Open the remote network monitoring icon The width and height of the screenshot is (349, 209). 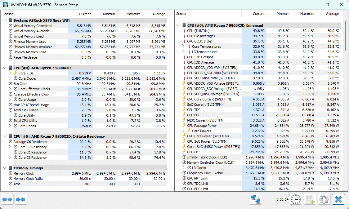pyautogui.click(x=256, y=199)
